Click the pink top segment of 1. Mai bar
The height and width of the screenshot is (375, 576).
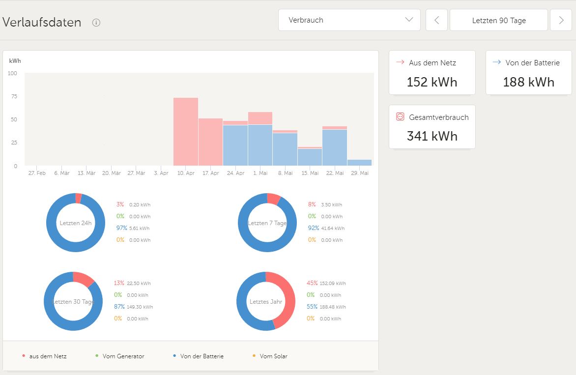pos(260,118)
